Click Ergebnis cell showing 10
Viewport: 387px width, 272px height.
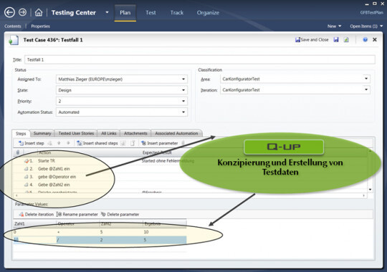[x=165, y=232]
